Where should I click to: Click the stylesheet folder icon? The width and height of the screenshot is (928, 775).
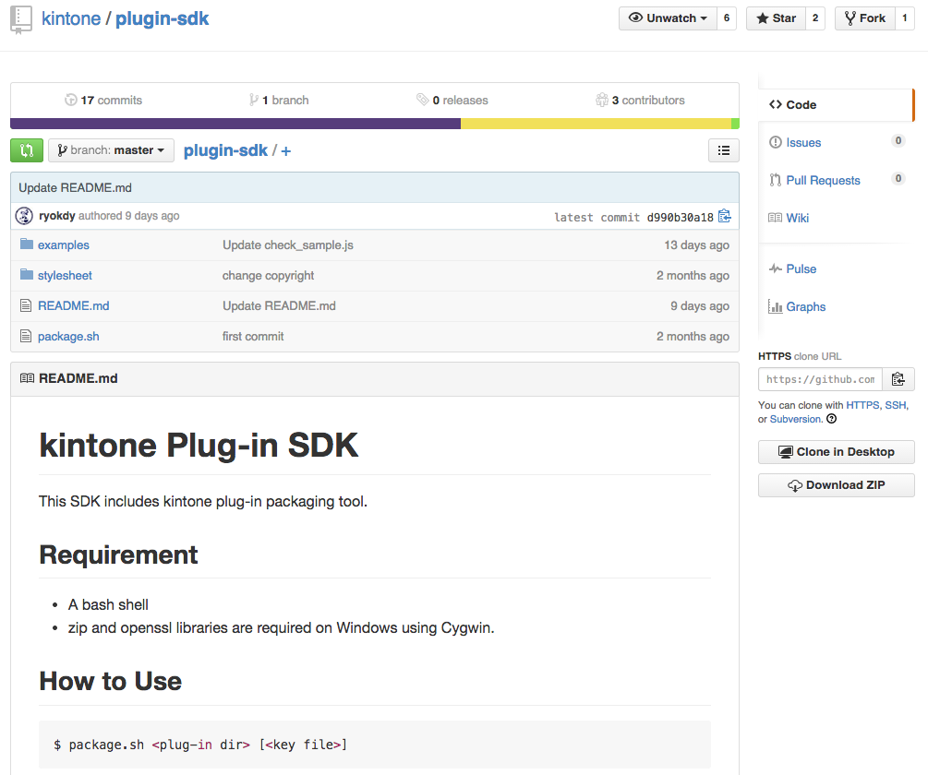27,274
